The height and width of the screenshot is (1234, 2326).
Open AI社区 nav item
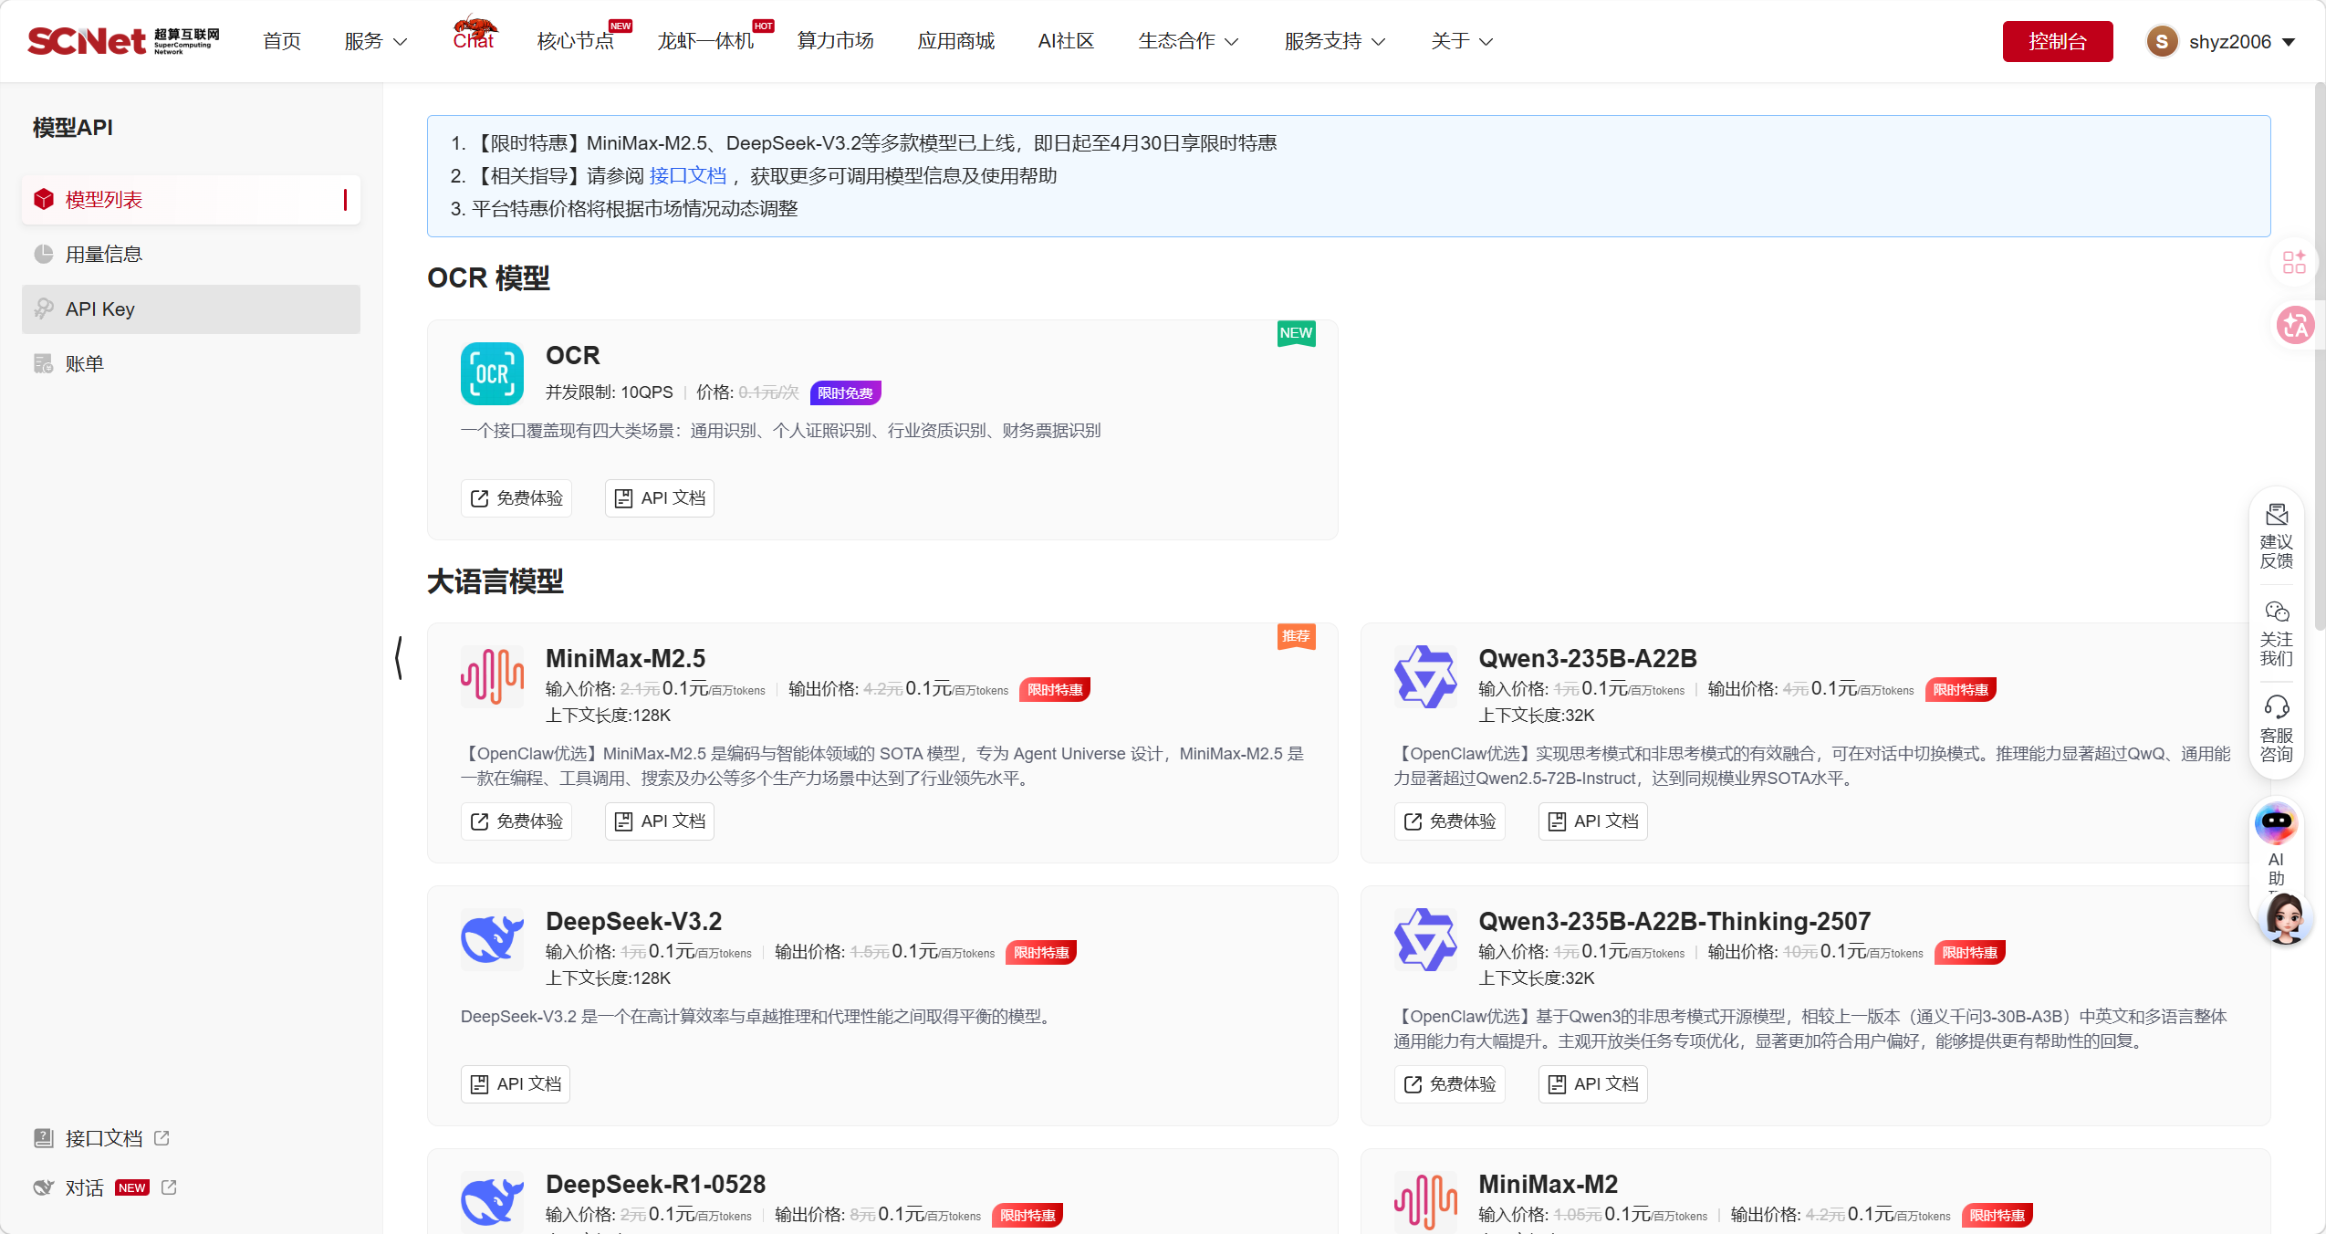click(1066, 41)
